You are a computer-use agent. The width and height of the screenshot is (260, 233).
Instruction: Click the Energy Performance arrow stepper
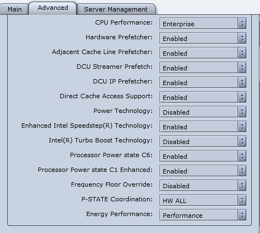[x=242, y=215]
